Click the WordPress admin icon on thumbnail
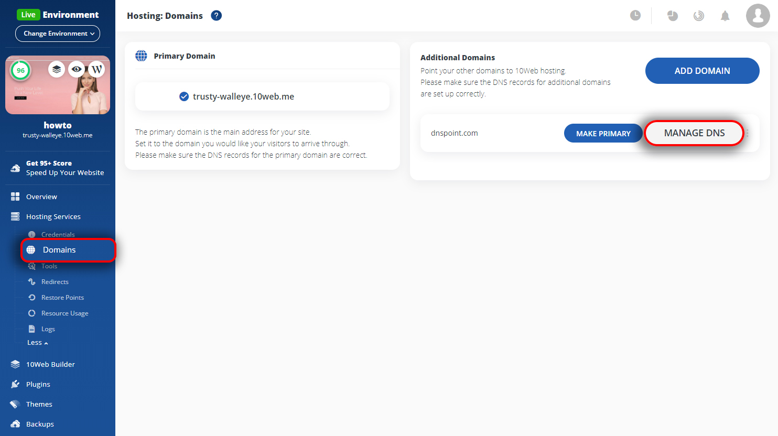Screen dimensions: 778x436 [x=97, y=69]
